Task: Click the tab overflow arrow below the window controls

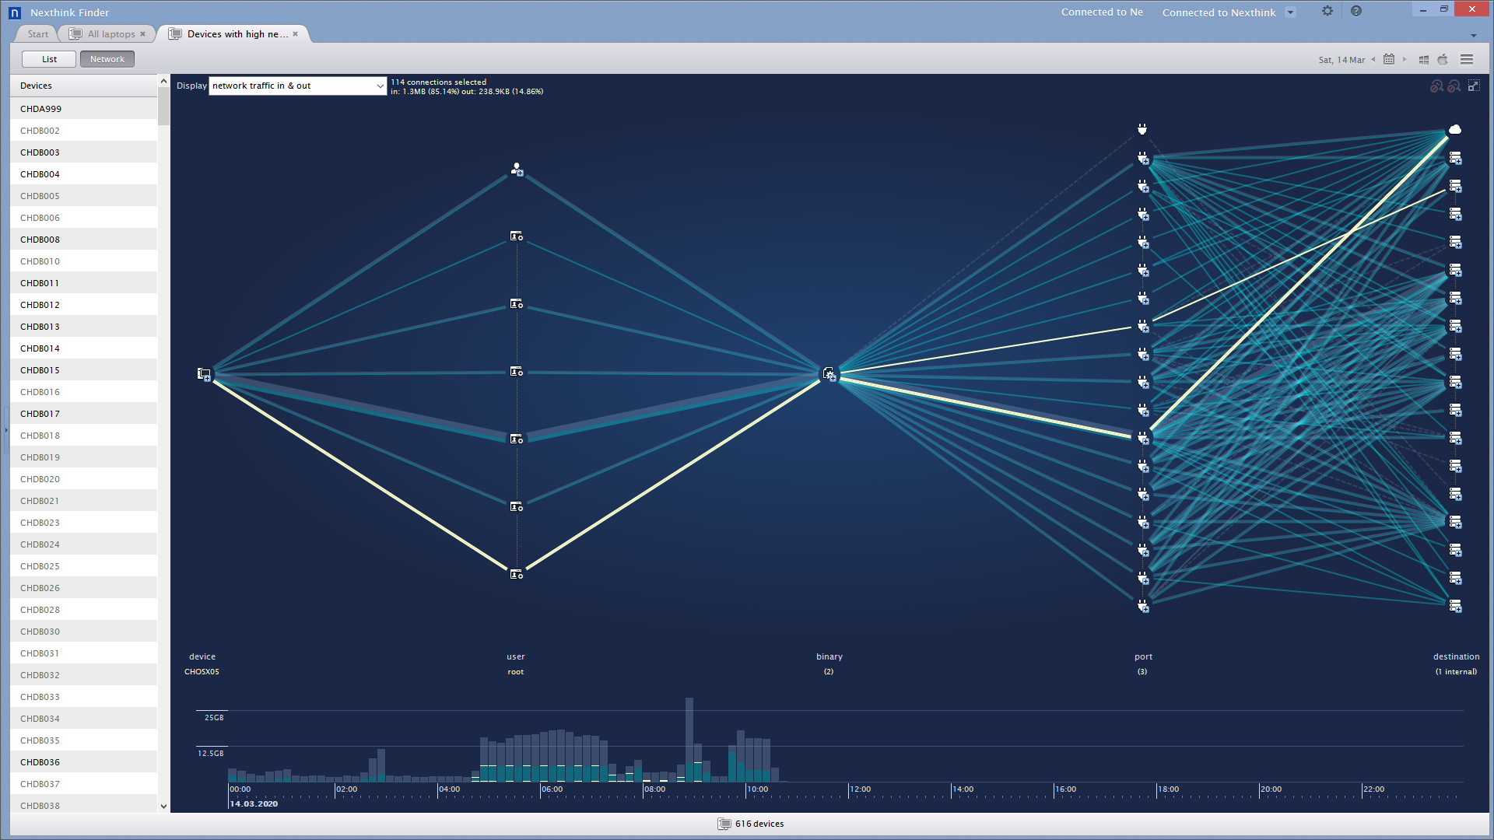Action: click(x=1473, y=35)
